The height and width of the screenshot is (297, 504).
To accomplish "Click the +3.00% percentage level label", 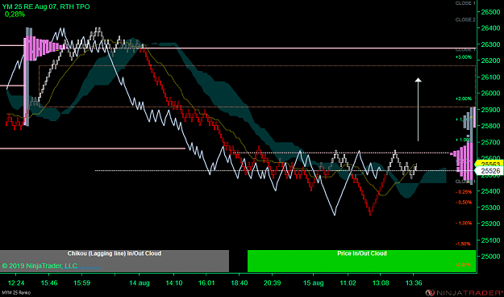I will coord(463,57).
